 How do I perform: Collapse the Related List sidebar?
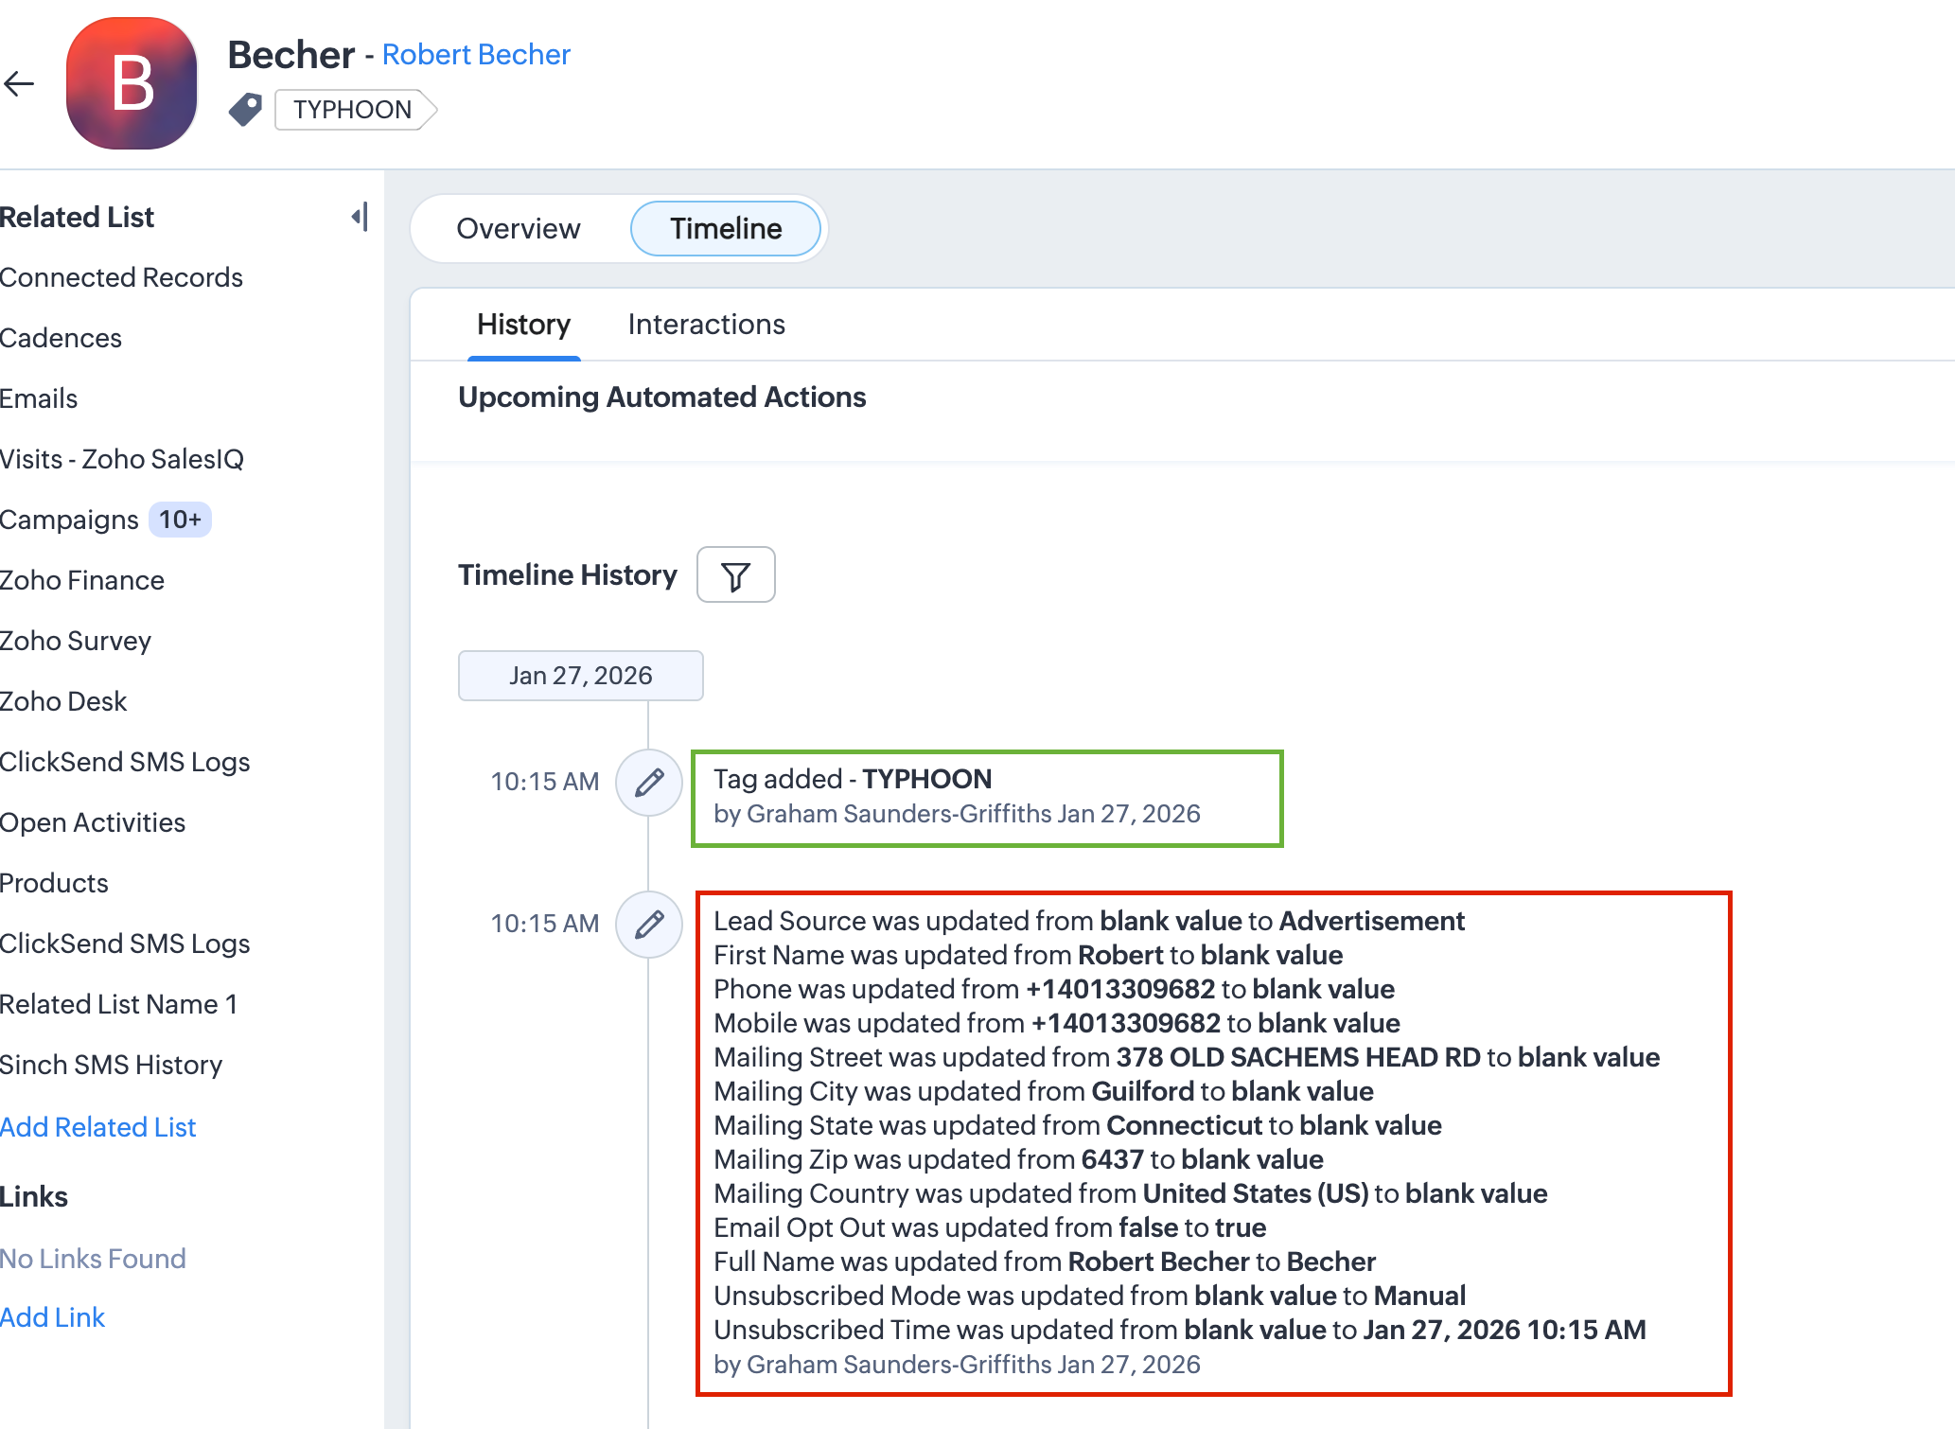360,217
